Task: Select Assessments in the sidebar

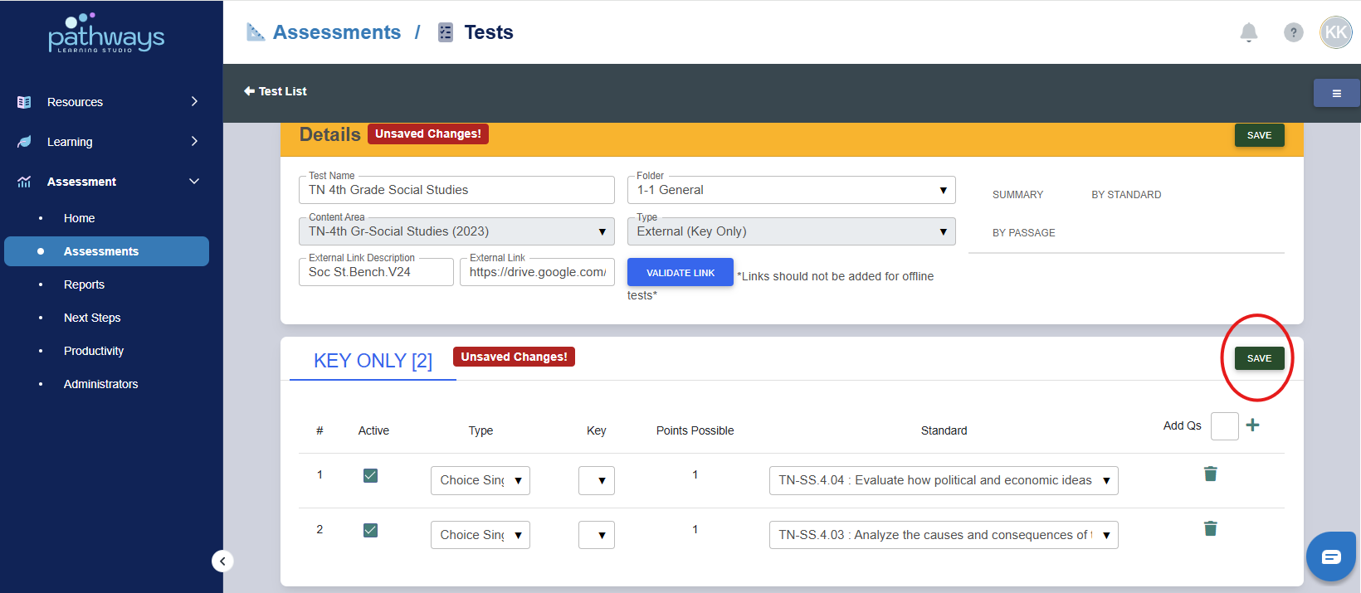Action: [x=106, y=251]
